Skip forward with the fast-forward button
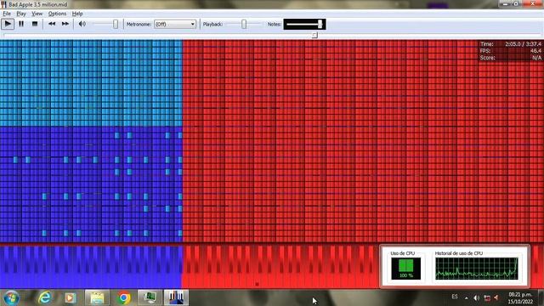 pos(65,24)
